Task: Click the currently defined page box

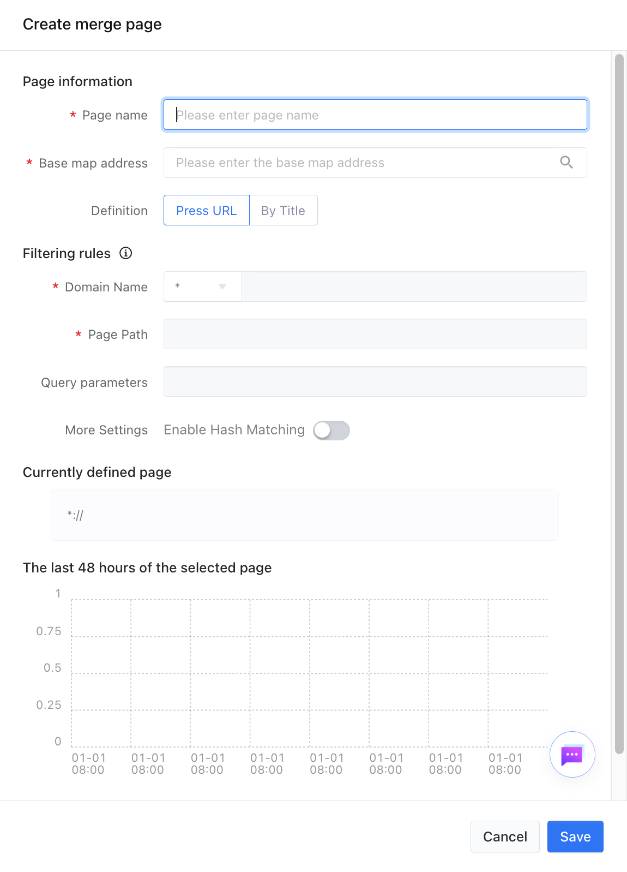Action: 305,515
